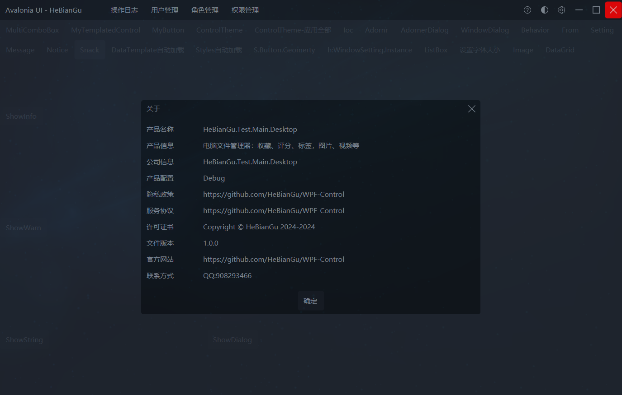The height and width of the screenshot is (395, 622).
Task: Click the ShowString button
Action: 24,340
